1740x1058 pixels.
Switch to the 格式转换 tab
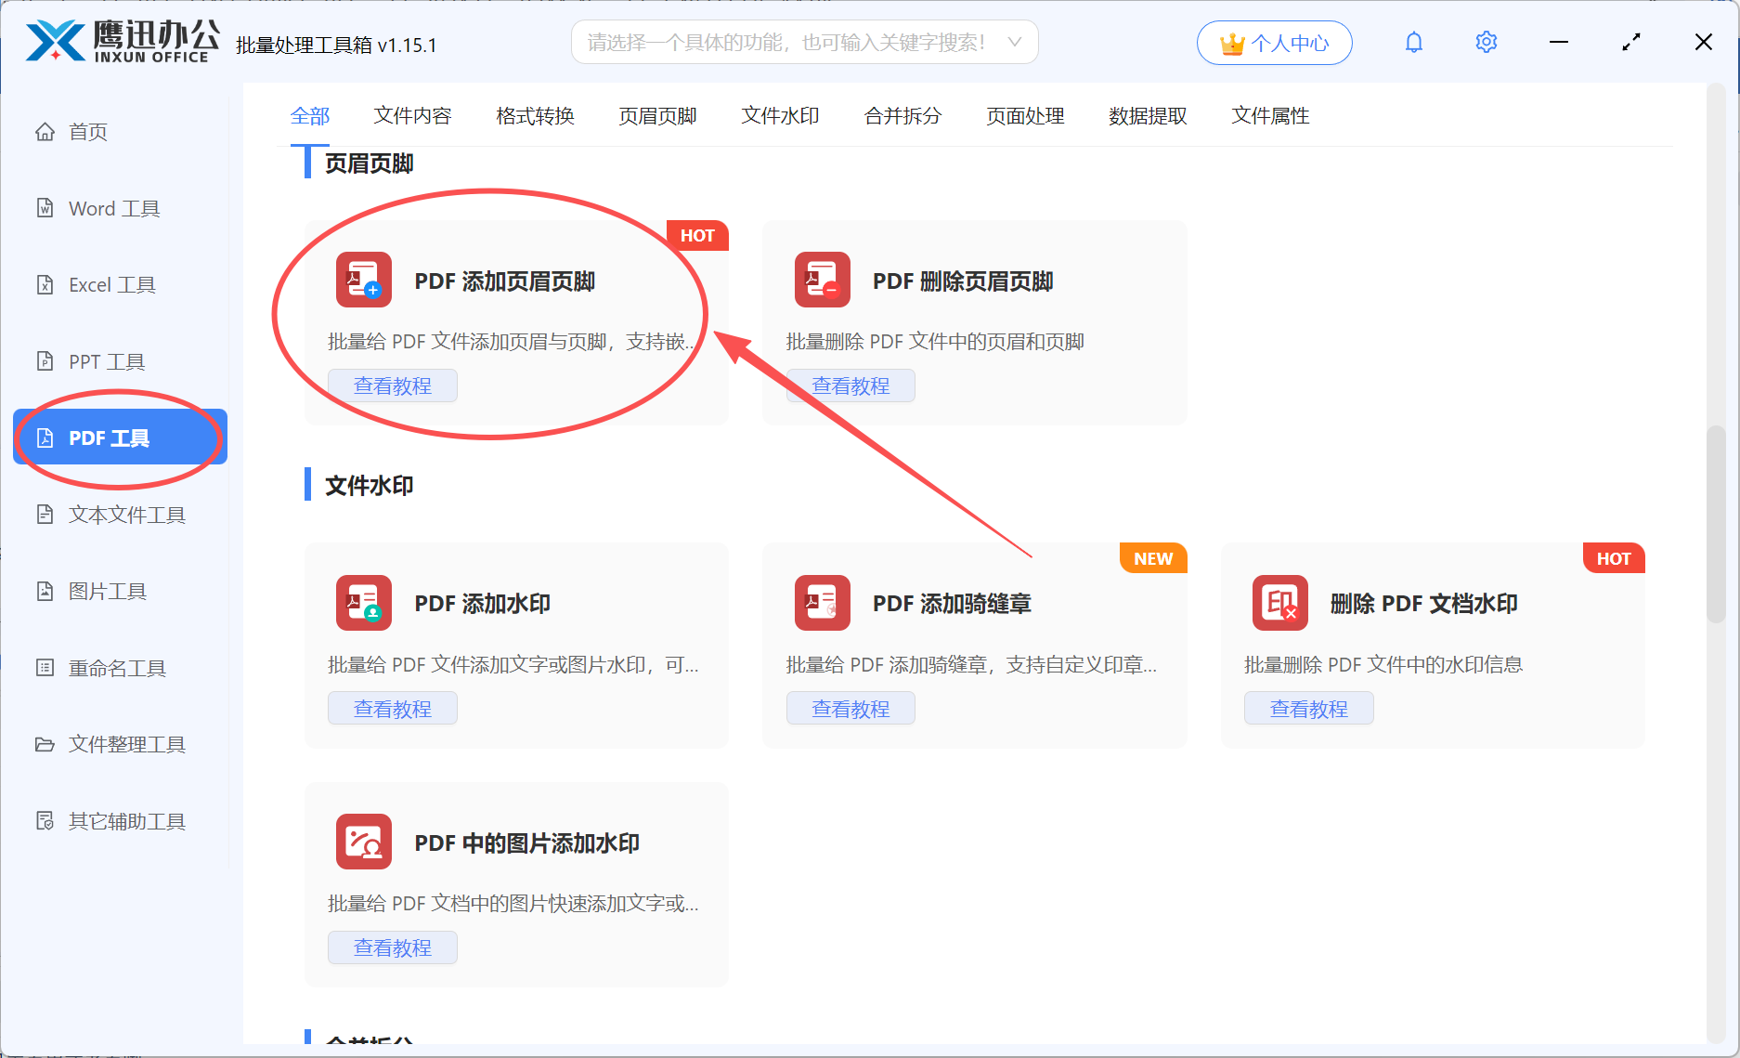click(x=535, y=116)
